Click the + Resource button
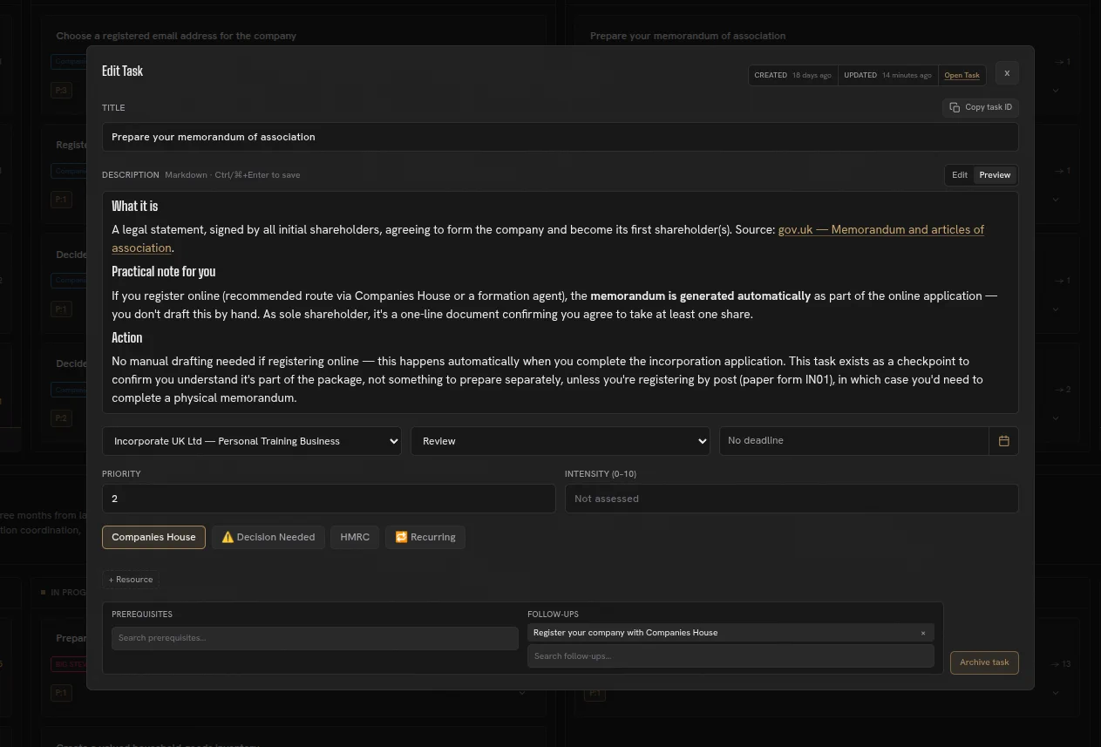This screenshot has width=1101, height=747. click(131, 580)
